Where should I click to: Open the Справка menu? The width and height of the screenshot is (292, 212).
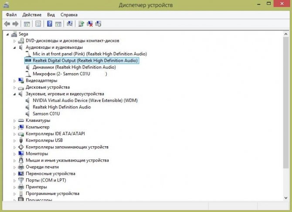69,15
